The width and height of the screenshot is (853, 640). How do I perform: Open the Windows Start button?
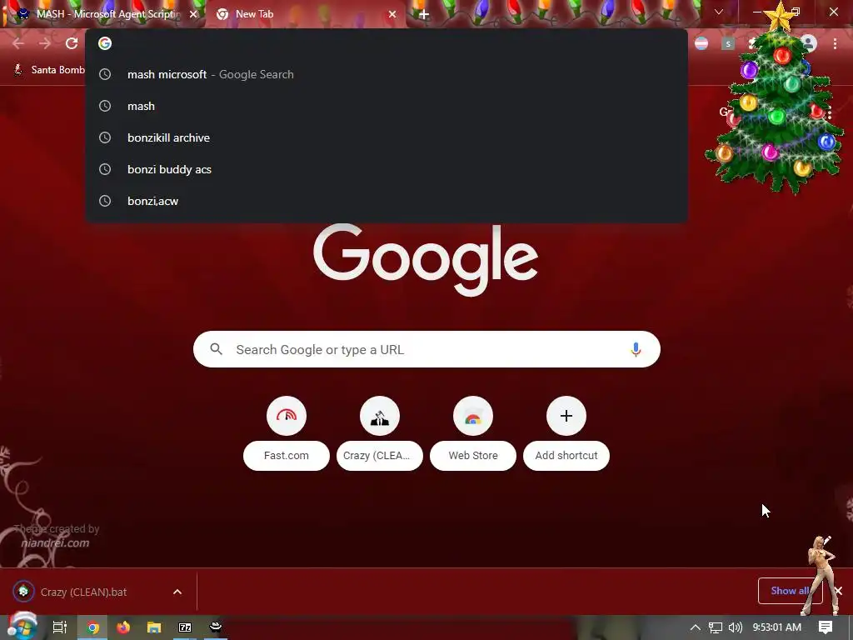[x=21, y=627]
